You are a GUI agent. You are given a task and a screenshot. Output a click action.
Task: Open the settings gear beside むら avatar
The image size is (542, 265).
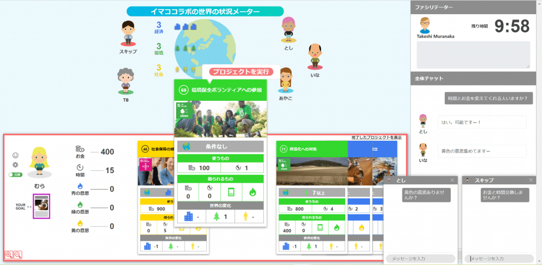[x=16, y=165]
